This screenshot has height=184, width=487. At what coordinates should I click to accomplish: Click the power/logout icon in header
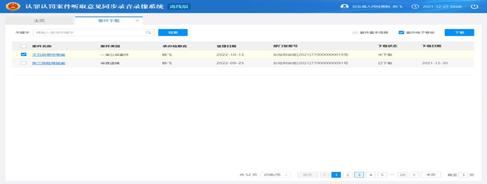pos(474,7)
